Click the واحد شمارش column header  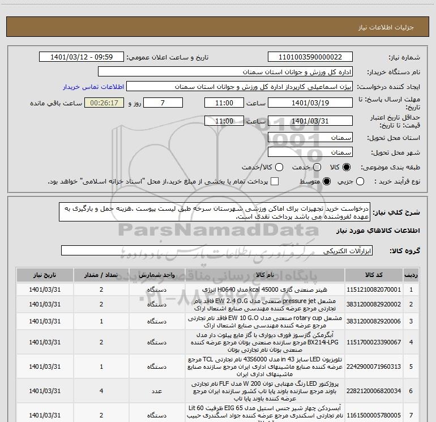tap(157, 275)
